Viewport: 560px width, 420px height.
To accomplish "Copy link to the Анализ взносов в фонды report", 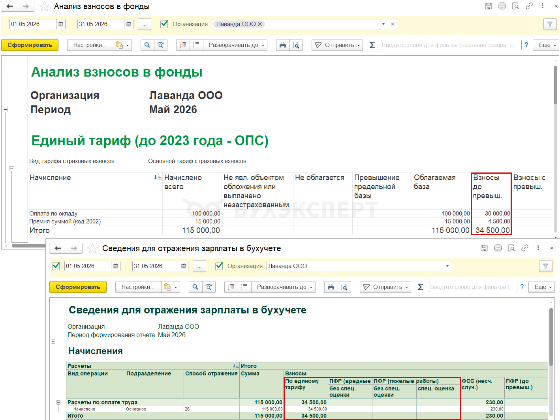I will (529, 6).
